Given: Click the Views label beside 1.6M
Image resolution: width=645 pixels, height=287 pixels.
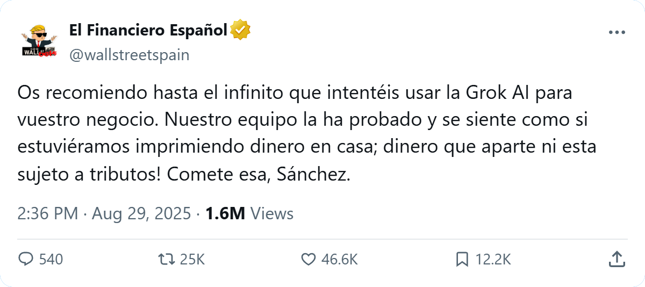Looking at the screenshot, I should (x=272, y=214).
